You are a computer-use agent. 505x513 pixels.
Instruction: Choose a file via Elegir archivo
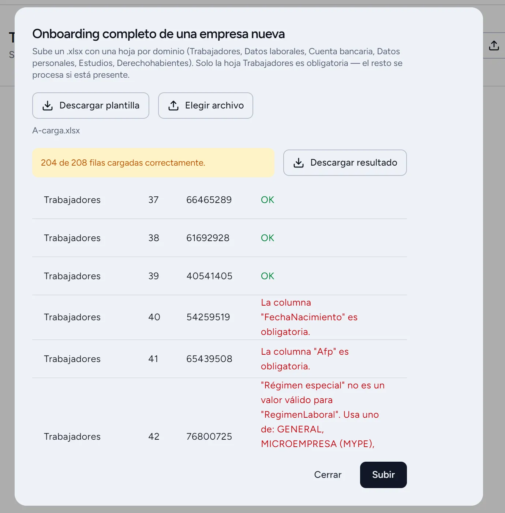click(x=206, y=106)
